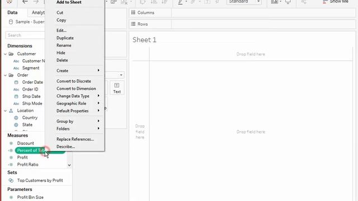Click the Sheet 1 title
The image size is (358, 201).
coord(144,40)
